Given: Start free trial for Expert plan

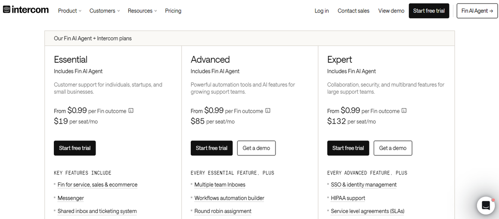Looking at the screenshot, I should point(348,148).
